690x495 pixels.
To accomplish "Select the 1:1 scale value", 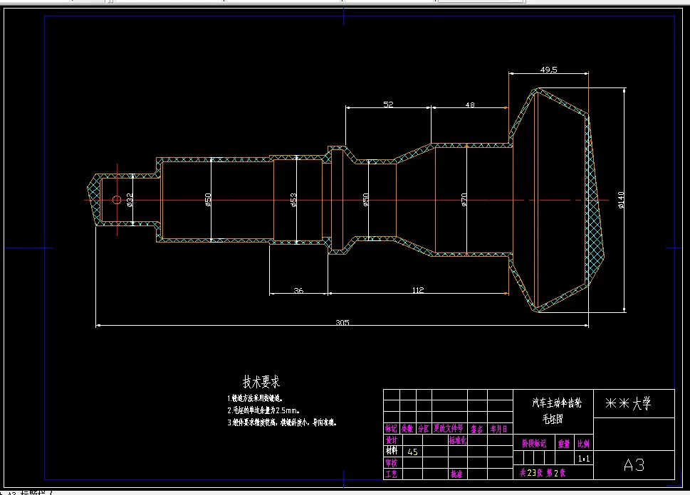I will coord(583,459).
